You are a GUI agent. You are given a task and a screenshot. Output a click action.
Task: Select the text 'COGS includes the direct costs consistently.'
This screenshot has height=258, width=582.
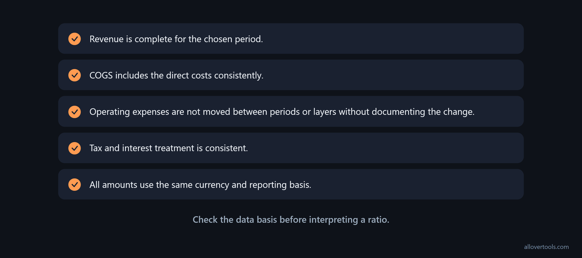click(176, 75)
